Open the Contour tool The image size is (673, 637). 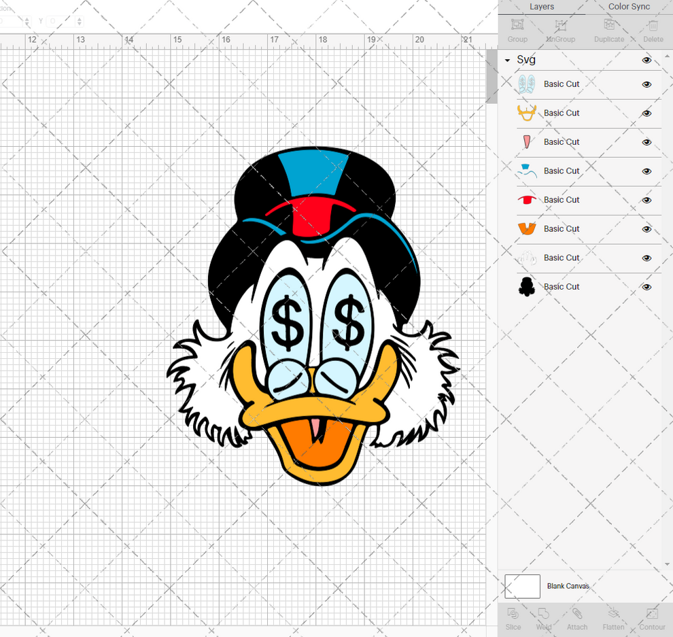pyautogui.click(x=651, y=619)
